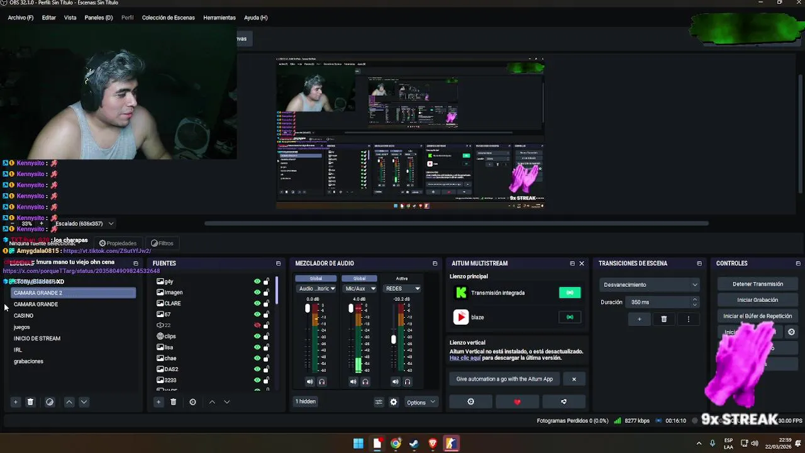The image size is (805, 453).
Task: Delete the selected scene via trash icon
Action: 30,402
